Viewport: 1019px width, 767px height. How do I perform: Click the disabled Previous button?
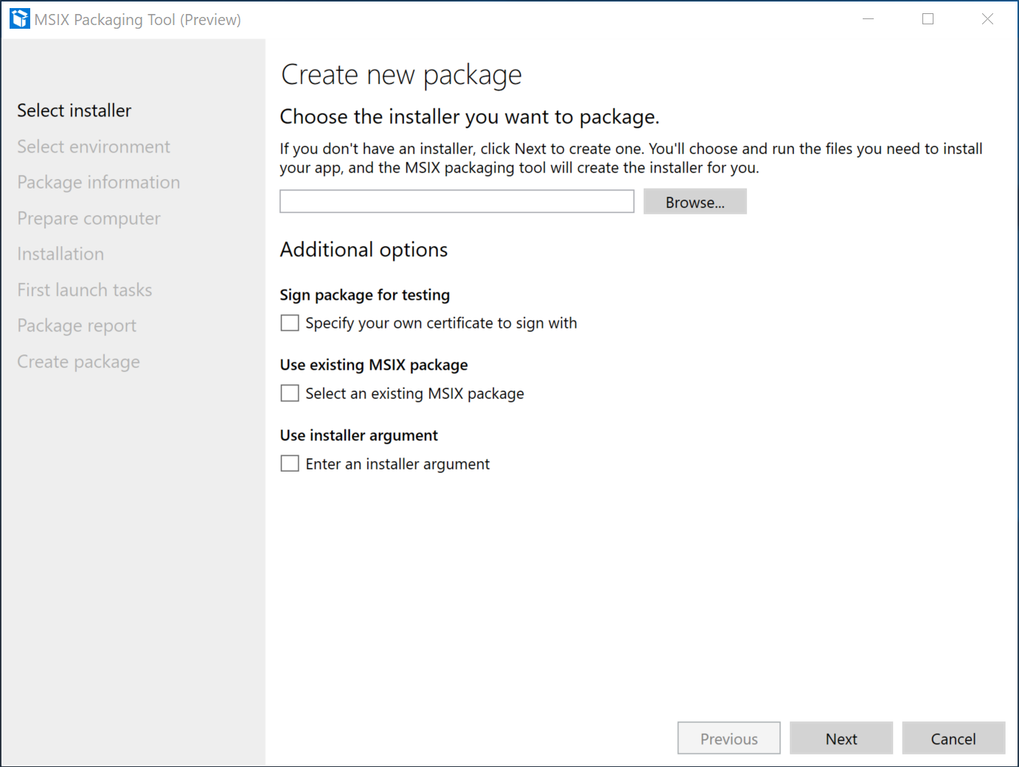[x=729, y=738]
